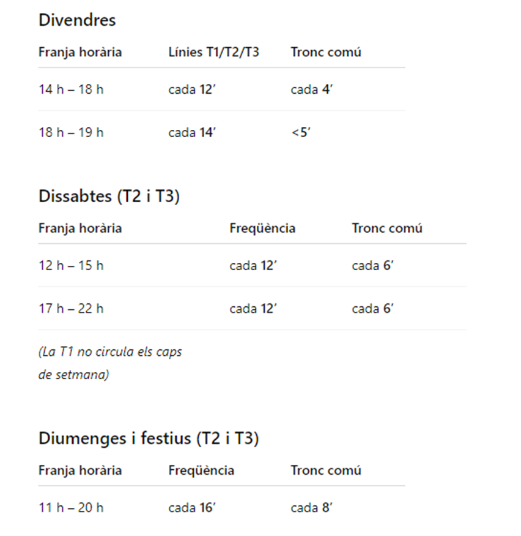Image resolution: width=521 pixels, height=536 pixels.
Task: Select cada 12' in the 17 h – 22 h row
Action: (x=253, y=309)
